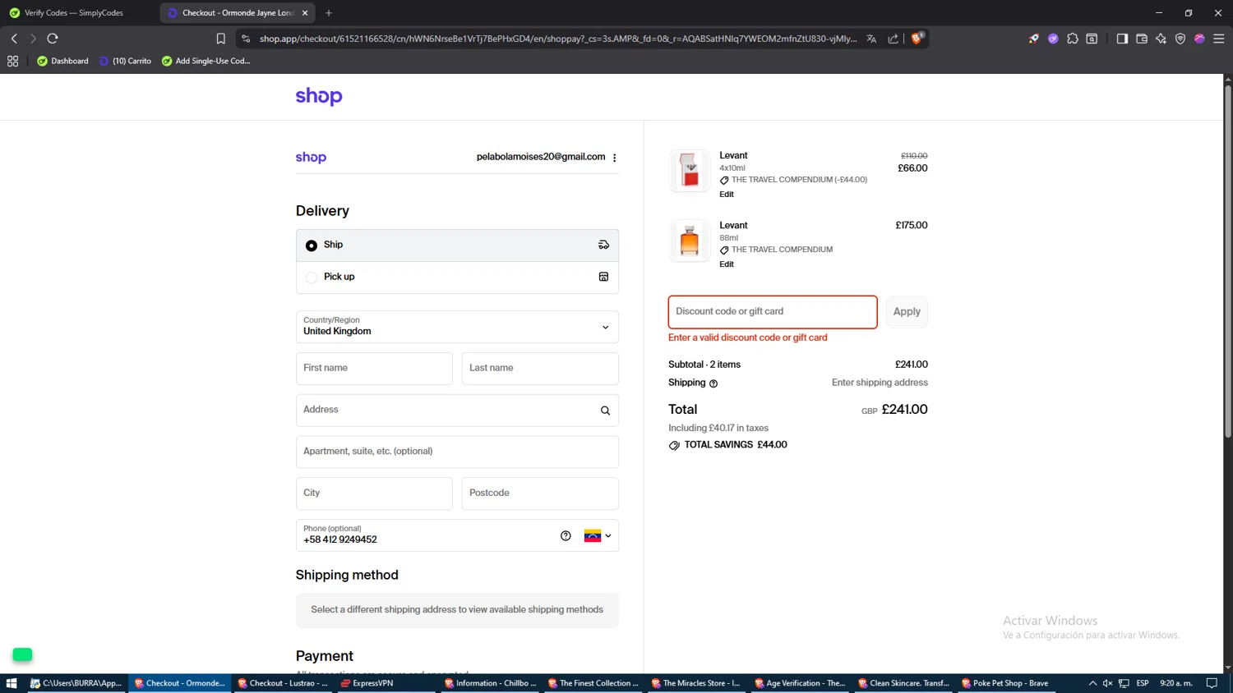This screenshot has width=1233, height=693.
Task: Bookmark this page with the bookmark icon
Action: pos(220,39)
